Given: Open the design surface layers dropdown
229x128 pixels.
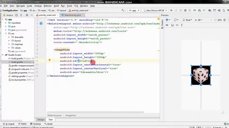Looking at the screenshot, I should pyautogui.click(x=168, y=20).
